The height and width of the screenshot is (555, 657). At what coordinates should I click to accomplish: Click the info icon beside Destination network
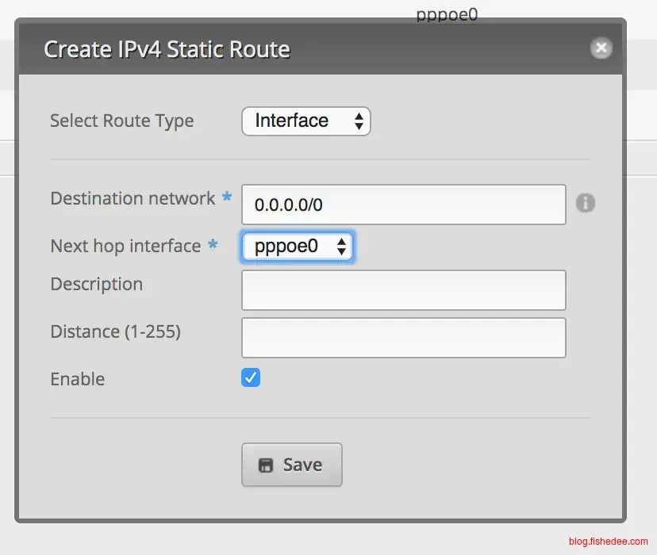585,203
